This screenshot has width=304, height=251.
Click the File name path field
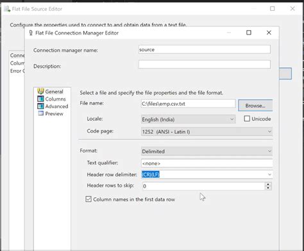point(188,104)
